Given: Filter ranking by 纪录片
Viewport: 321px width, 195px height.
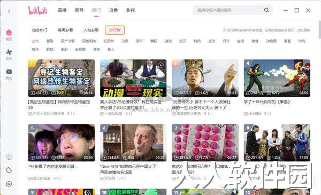Looking at the screenshot, I should tap(109, 41).
